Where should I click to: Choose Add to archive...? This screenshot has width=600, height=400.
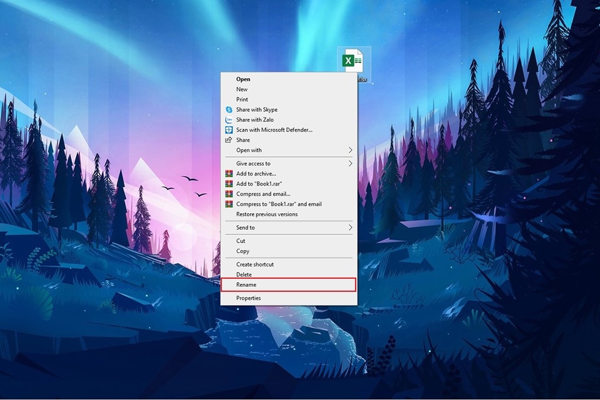[x=289, y=174]
